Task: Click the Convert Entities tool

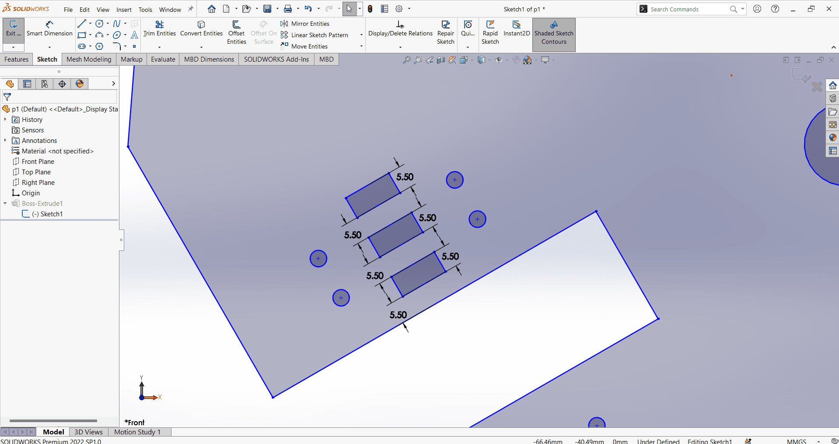Action: (x=201, y=29)
